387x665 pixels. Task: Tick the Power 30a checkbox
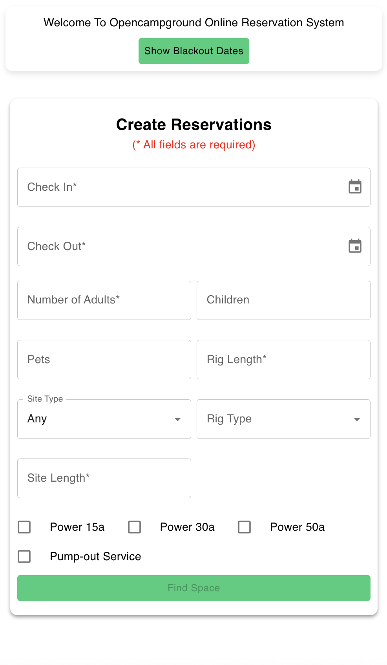coord(135,527)
